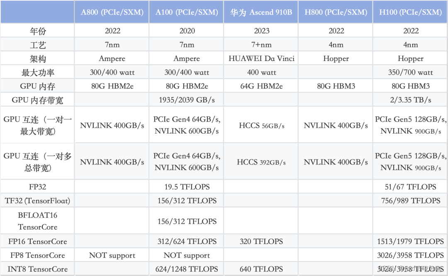Click the 400 watt cell

[262, 72]
